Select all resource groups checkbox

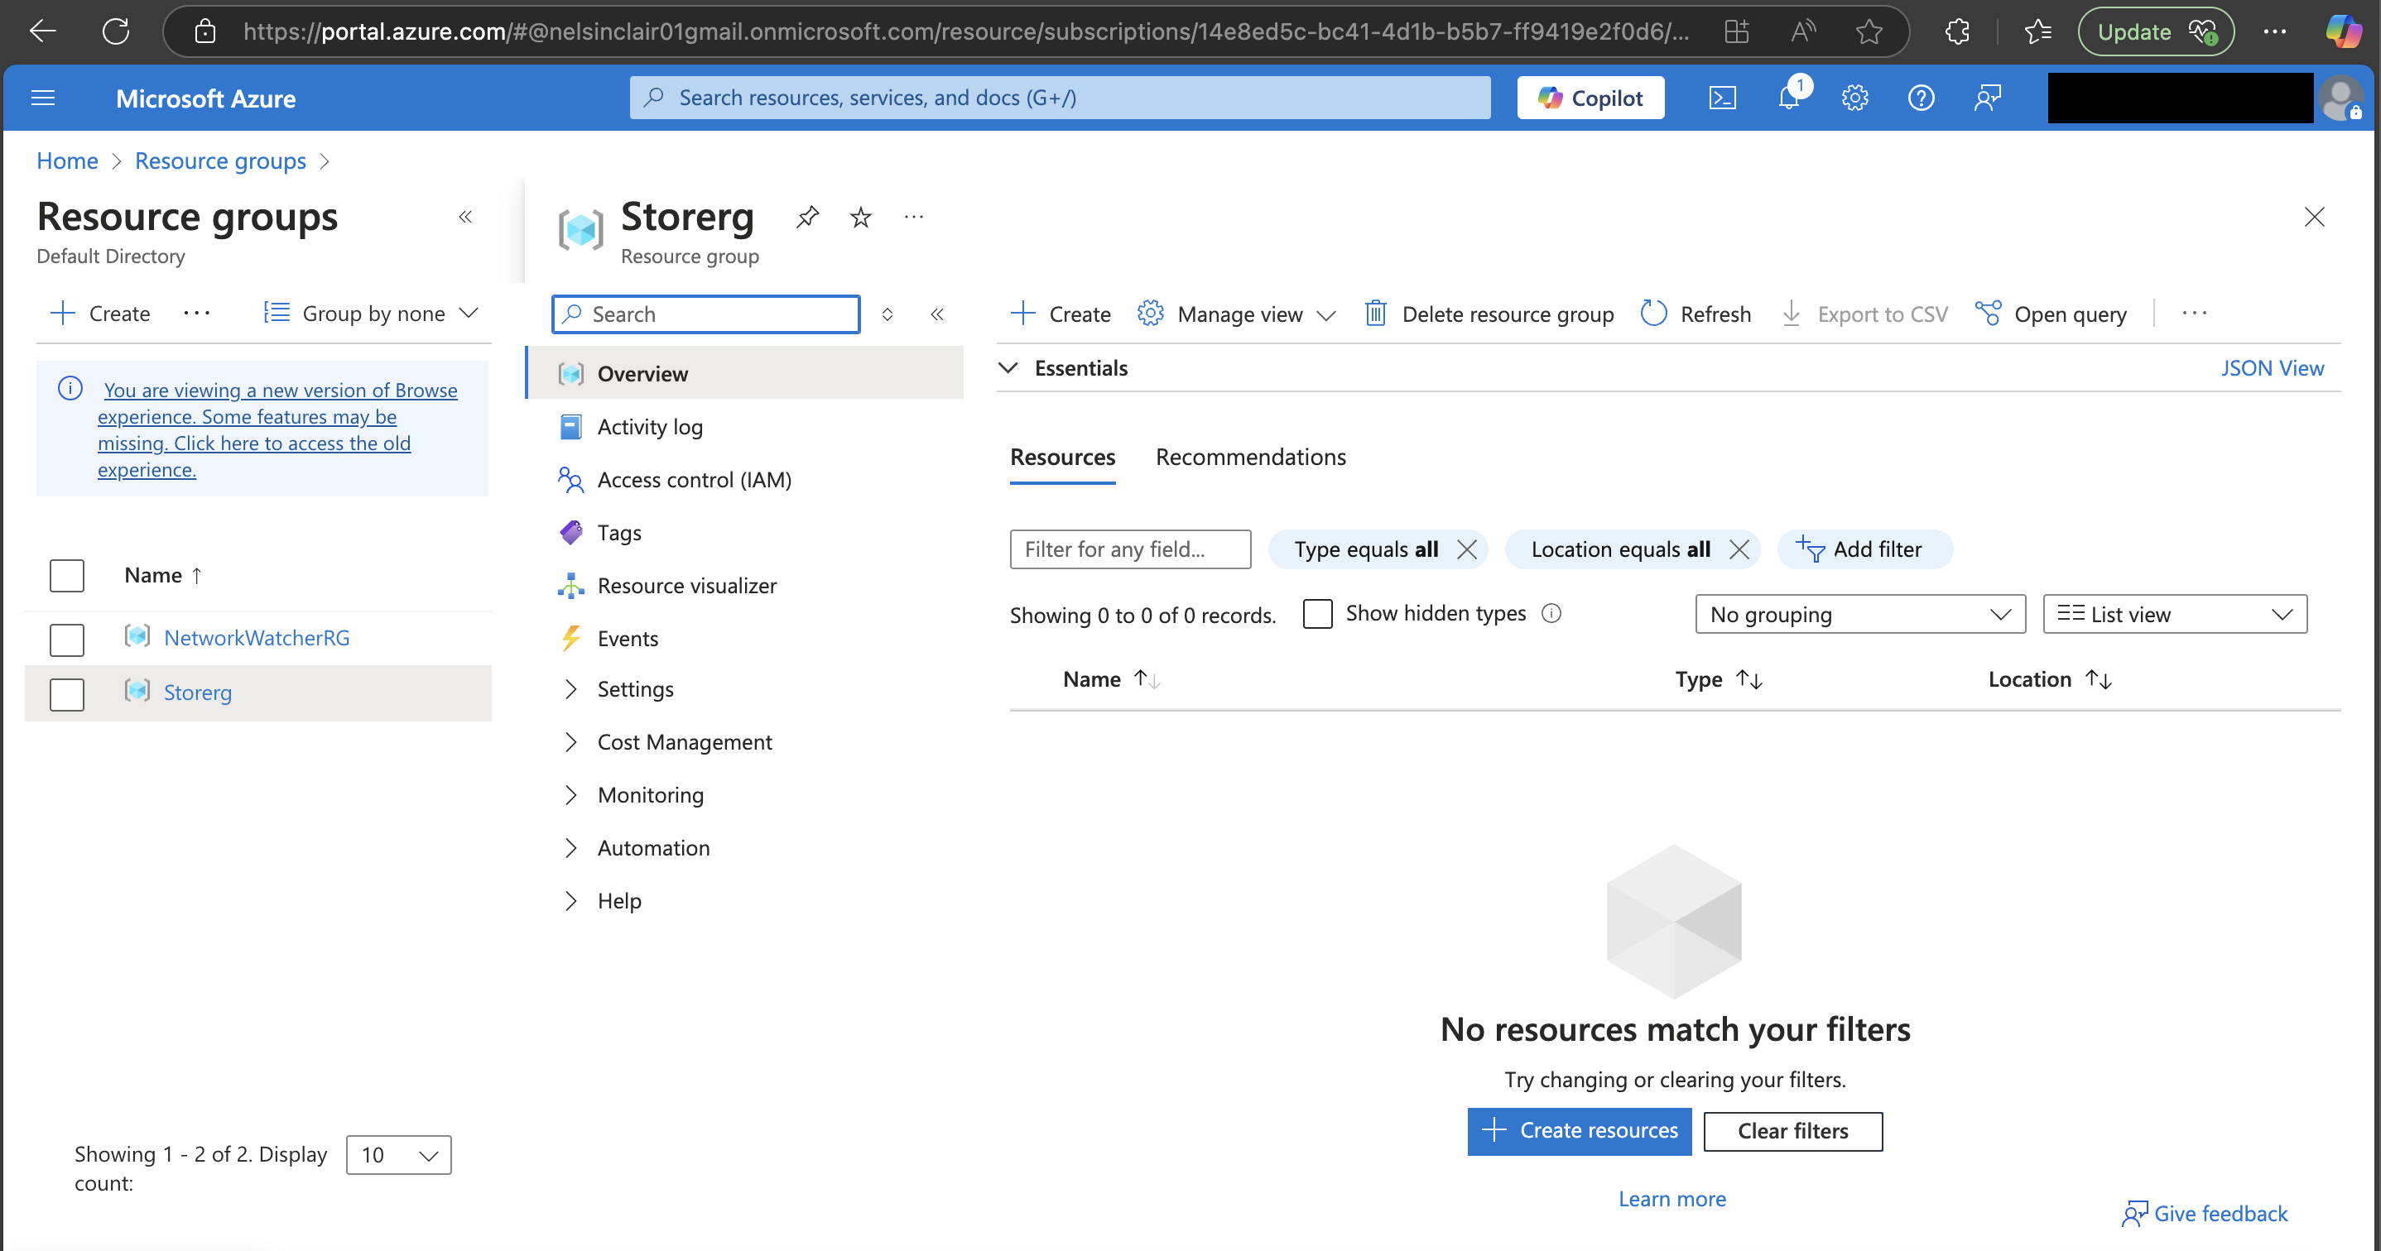[x=66, y=576]
